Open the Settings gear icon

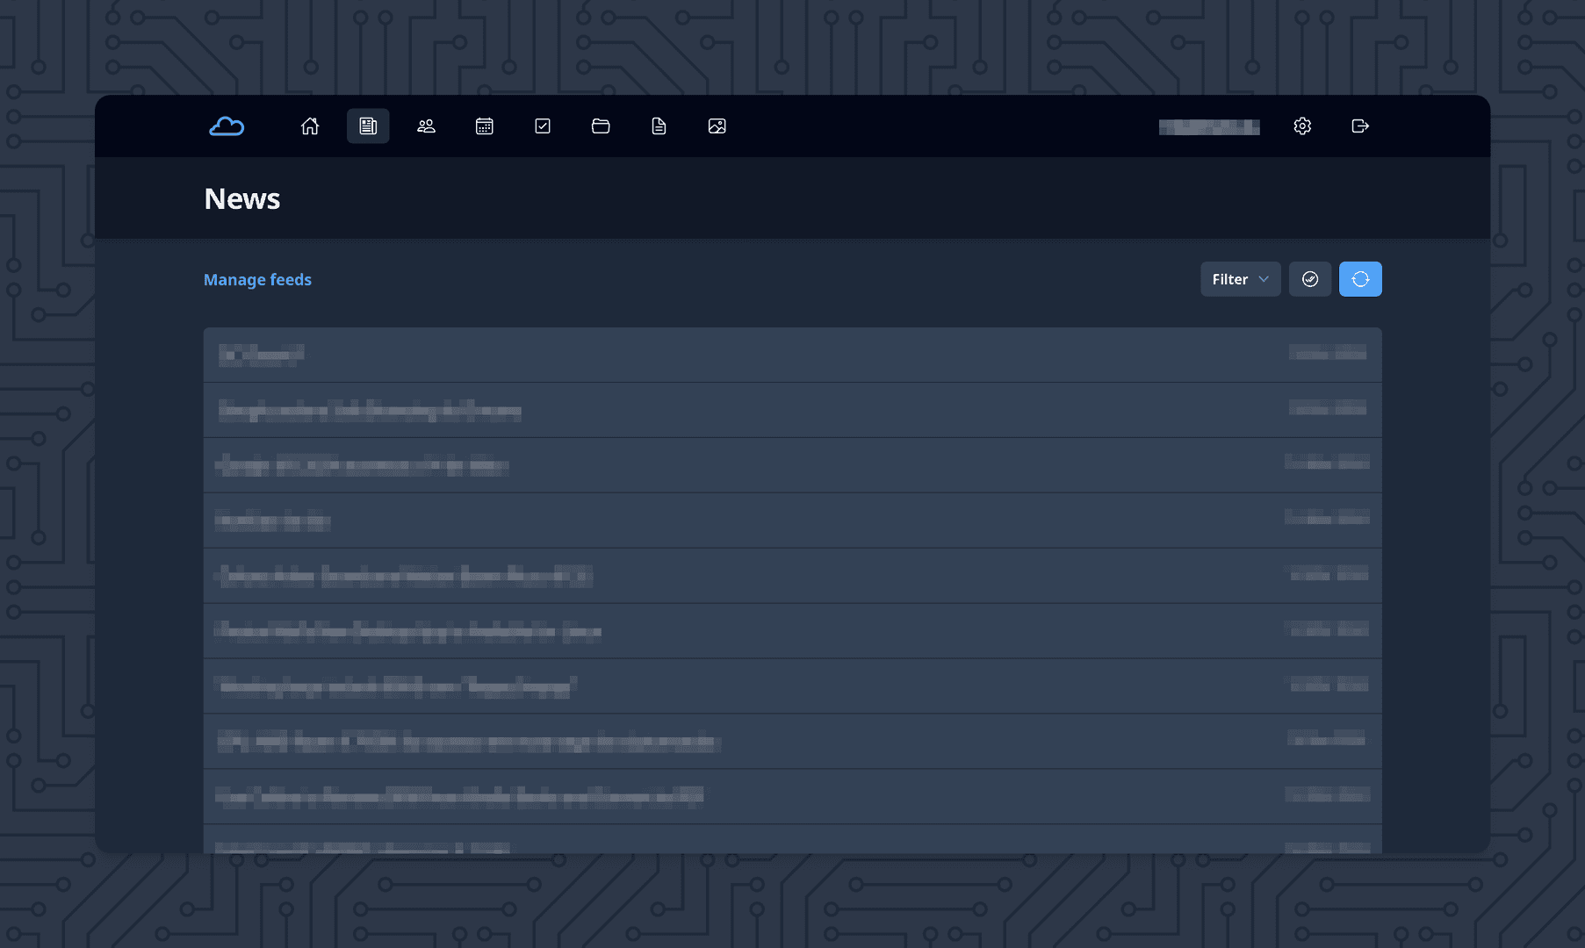coord(1302,126)
